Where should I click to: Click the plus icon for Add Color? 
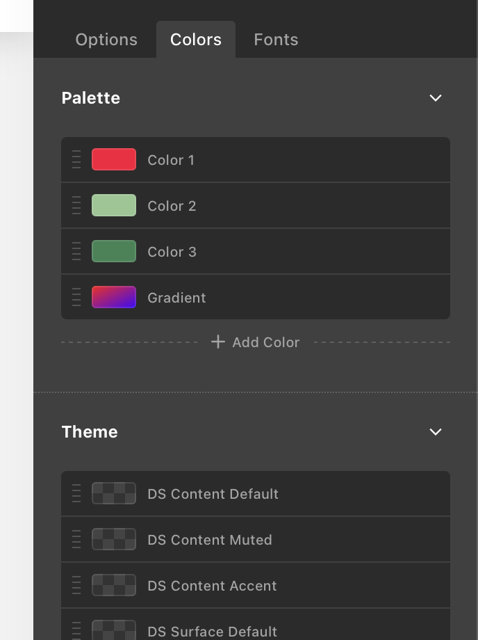(x=218, y=342)
